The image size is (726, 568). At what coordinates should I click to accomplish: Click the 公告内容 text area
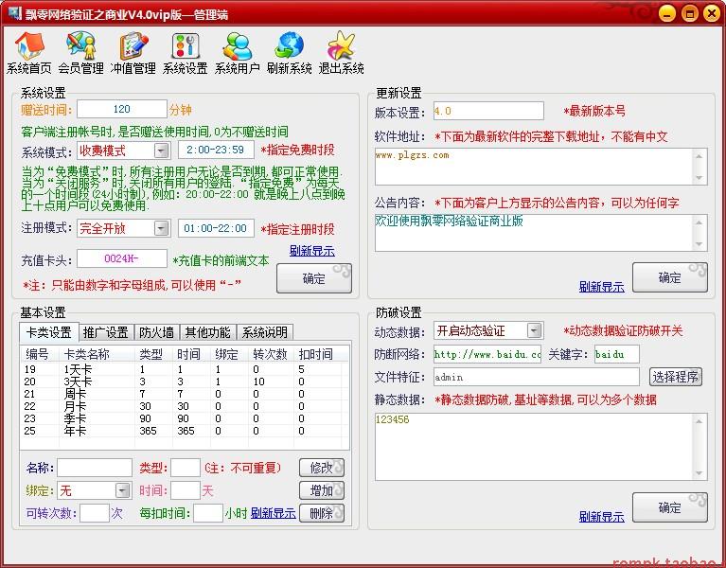(534, 232)
